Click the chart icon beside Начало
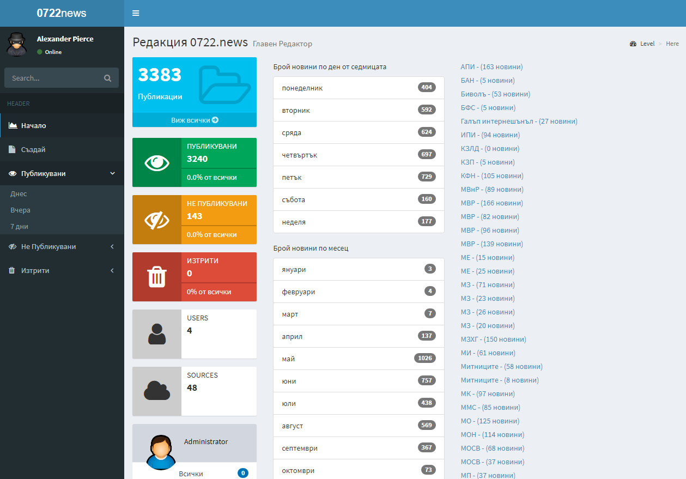Screen dimensions: 686x479 click(13, 125)
